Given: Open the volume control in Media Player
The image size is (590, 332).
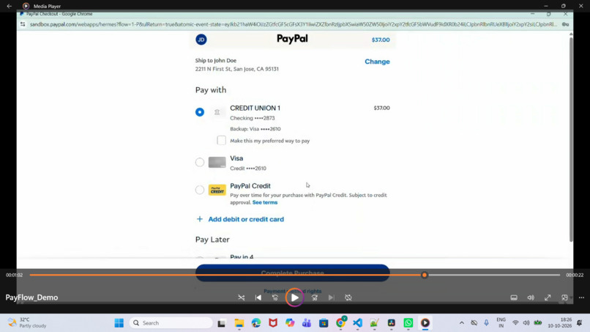Looking at the screenshot, I should [x=531, y=298].
